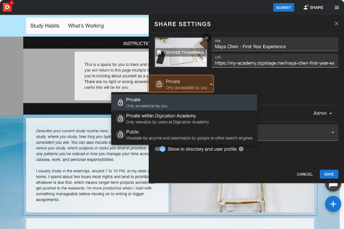This screenshot has width=344, height=229.
Task: Open the chat bubble icon
Action: pyautogui.click(x=333, y=185)
